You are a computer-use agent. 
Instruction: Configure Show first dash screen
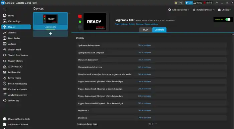point(144,74)
